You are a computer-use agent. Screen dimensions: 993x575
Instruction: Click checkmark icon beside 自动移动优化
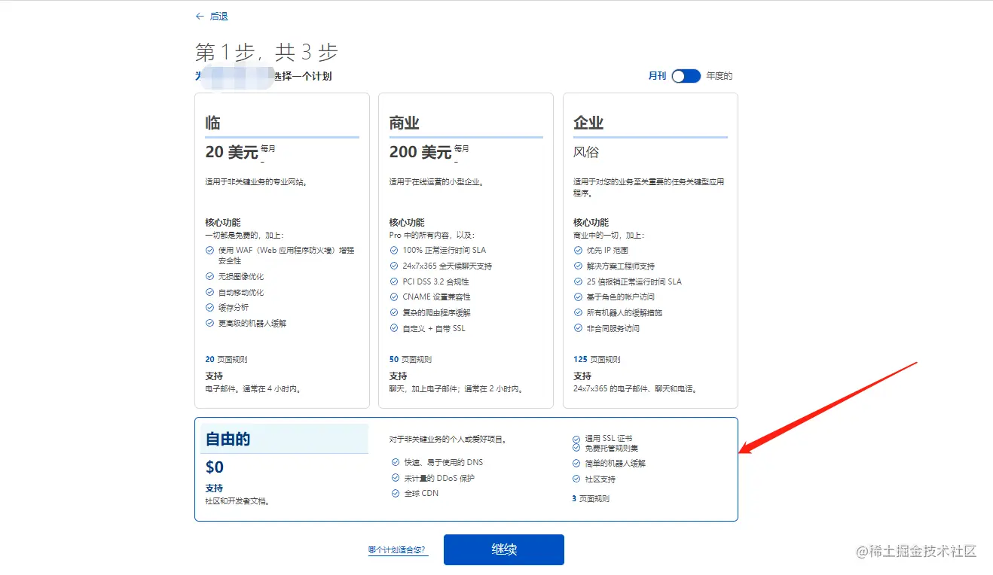click(209, 292)
